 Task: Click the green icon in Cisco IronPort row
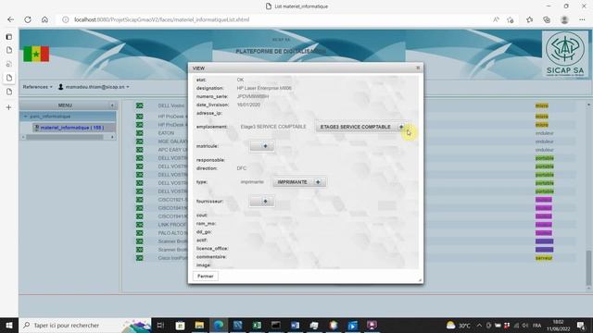(140, 258)
